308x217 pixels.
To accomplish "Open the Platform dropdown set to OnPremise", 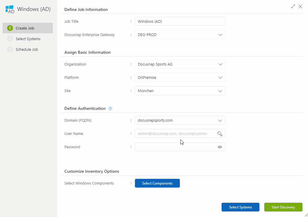I will (220, 77).
